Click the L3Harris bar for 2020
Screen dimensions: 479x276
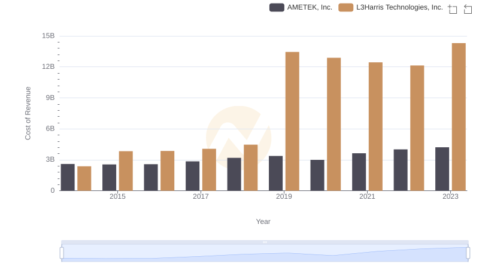(x=334, y=124)
